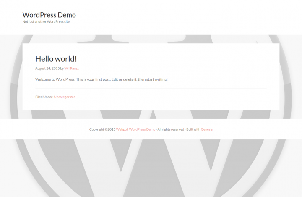This screenshot has height=197, width=302.
Task: Visit the Genesis link in the footer
Action: [207, 129]
